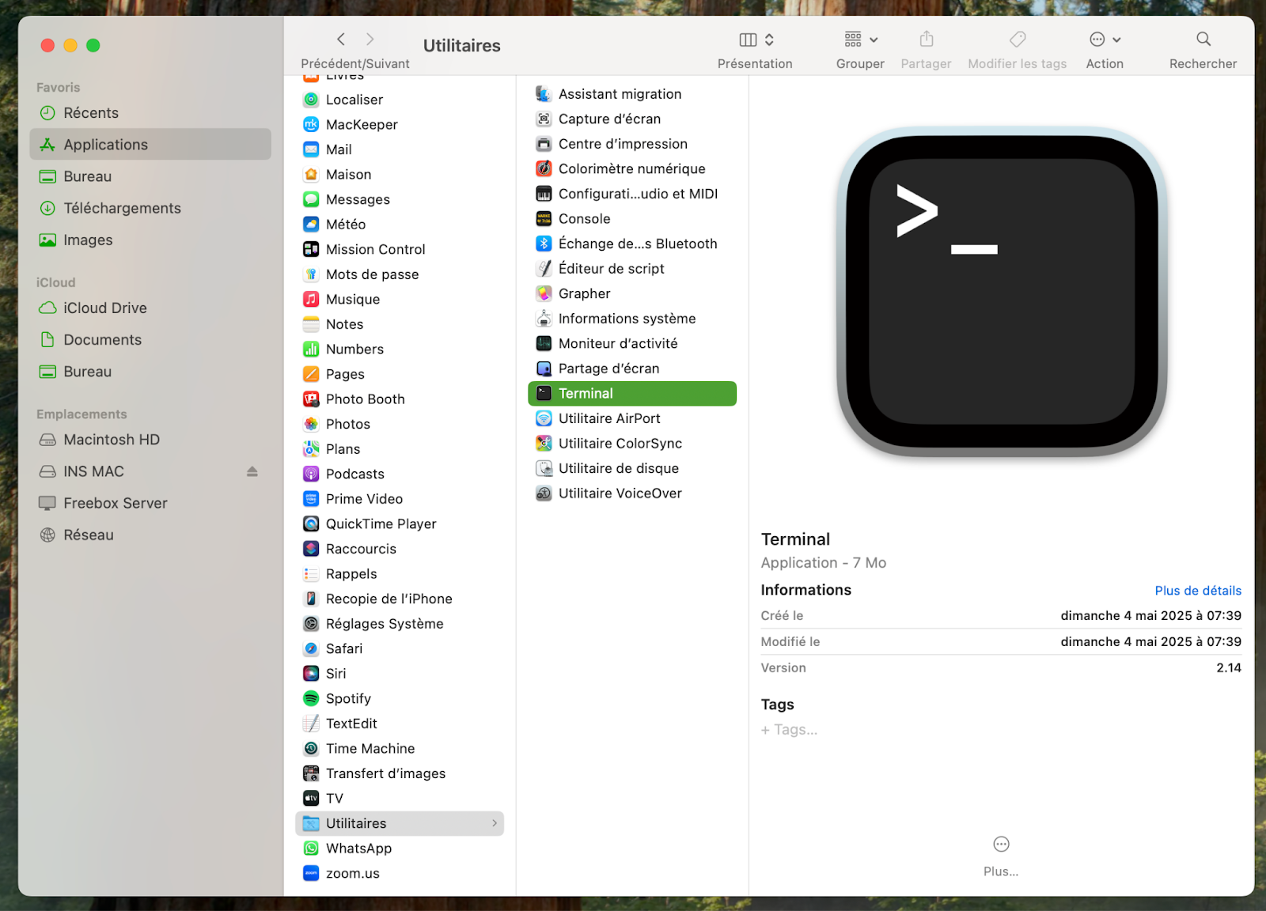Click the Applications sidebar icon
The image size is (1266, 911).
tap(47, 145)
